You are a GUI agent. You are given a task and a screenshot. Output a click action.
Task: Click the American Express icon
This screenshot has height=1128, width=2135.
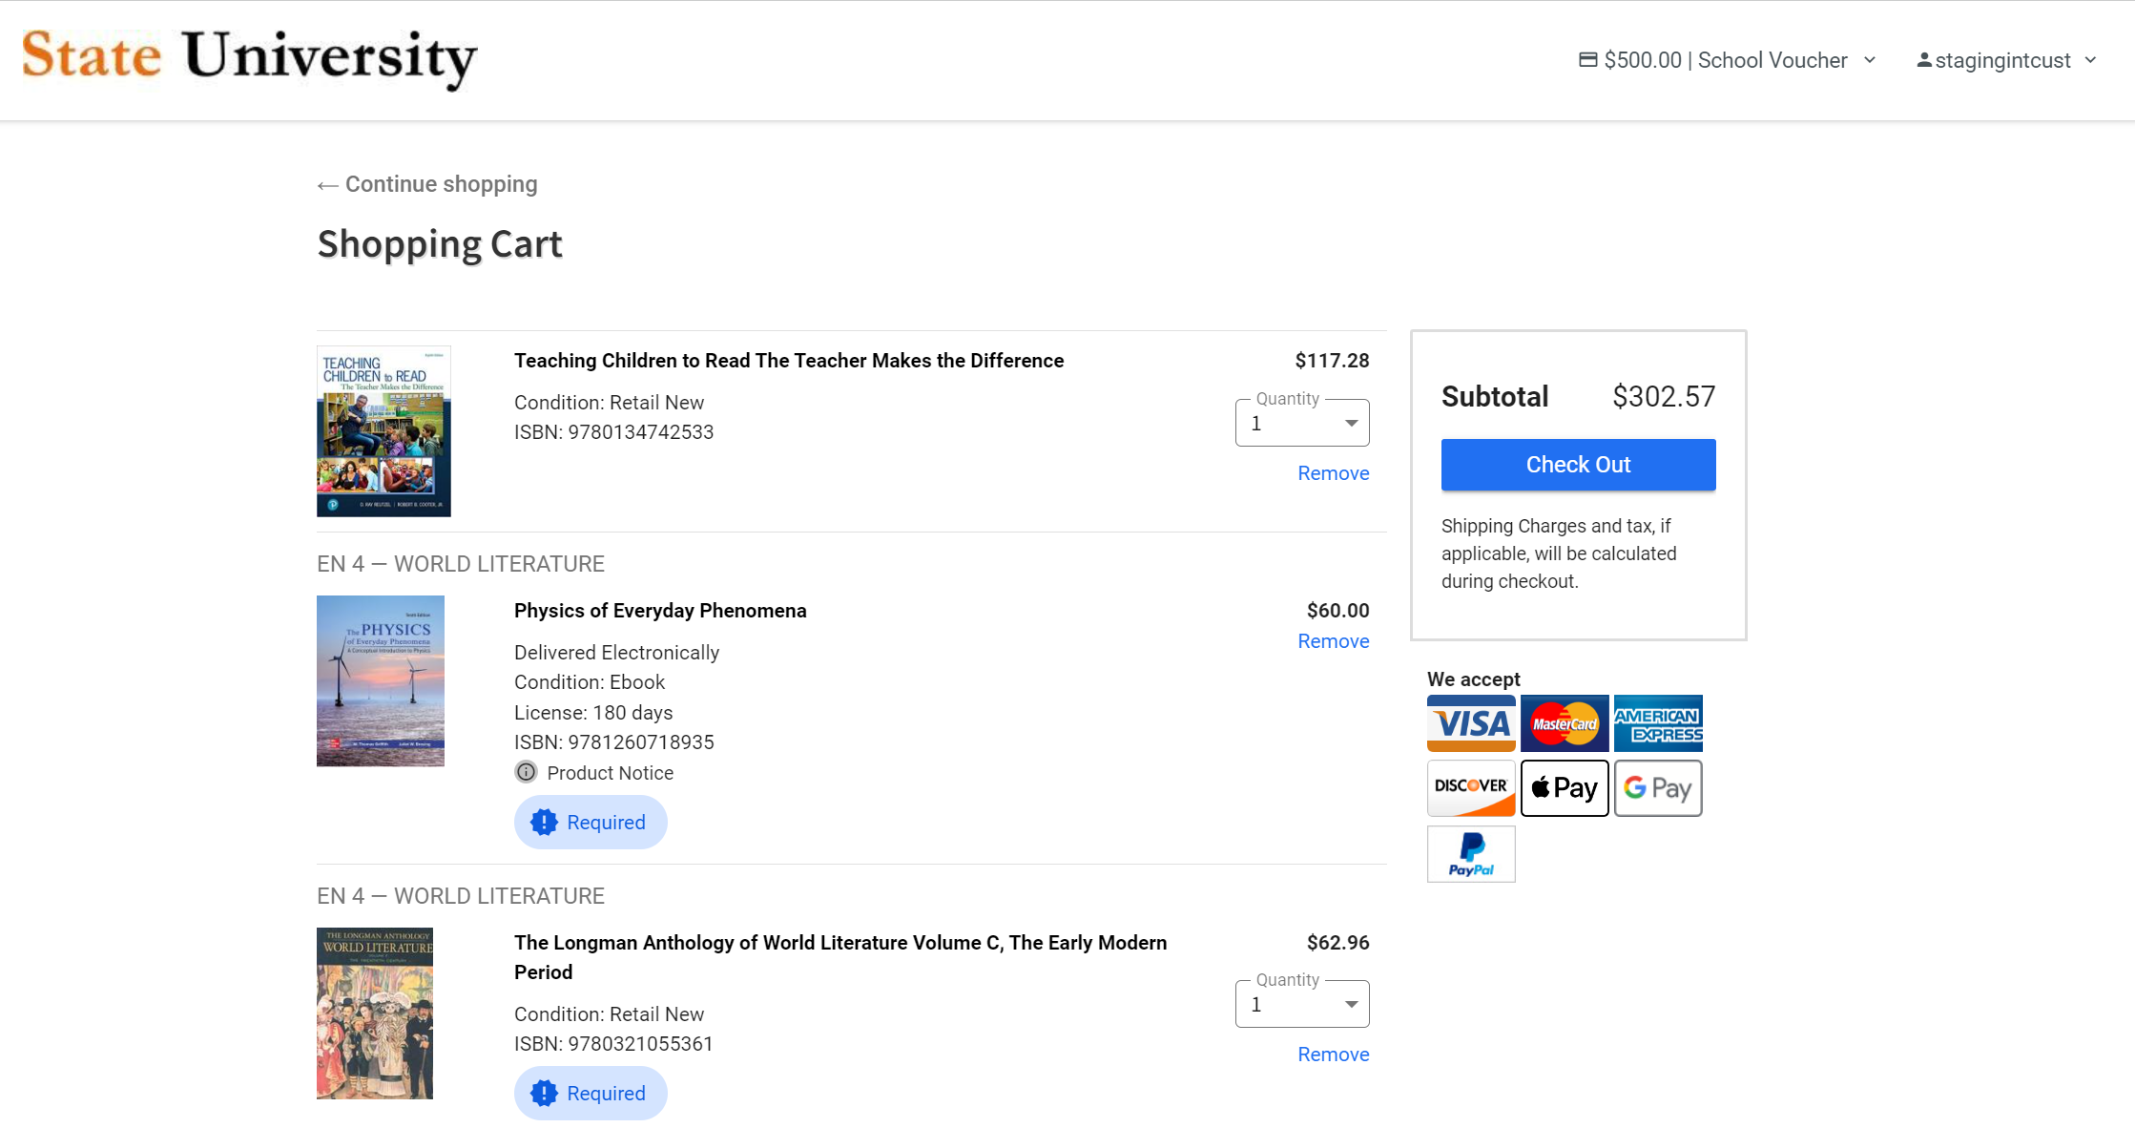pos(1657,723)
